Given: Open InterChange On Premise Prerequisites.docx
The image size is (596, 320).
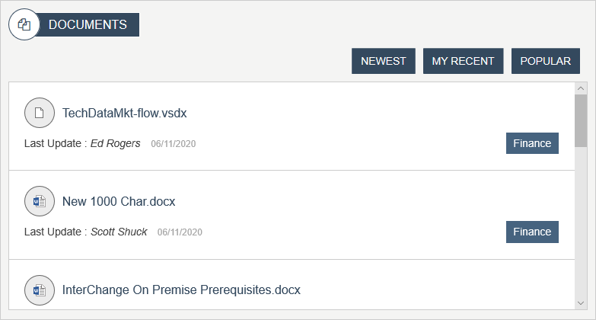Looking at the screenshot, I should point(181,290).
